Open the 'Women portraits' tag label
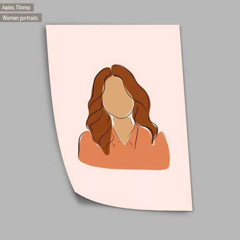Viewport: 240px width, 240px height. point(20,18)
